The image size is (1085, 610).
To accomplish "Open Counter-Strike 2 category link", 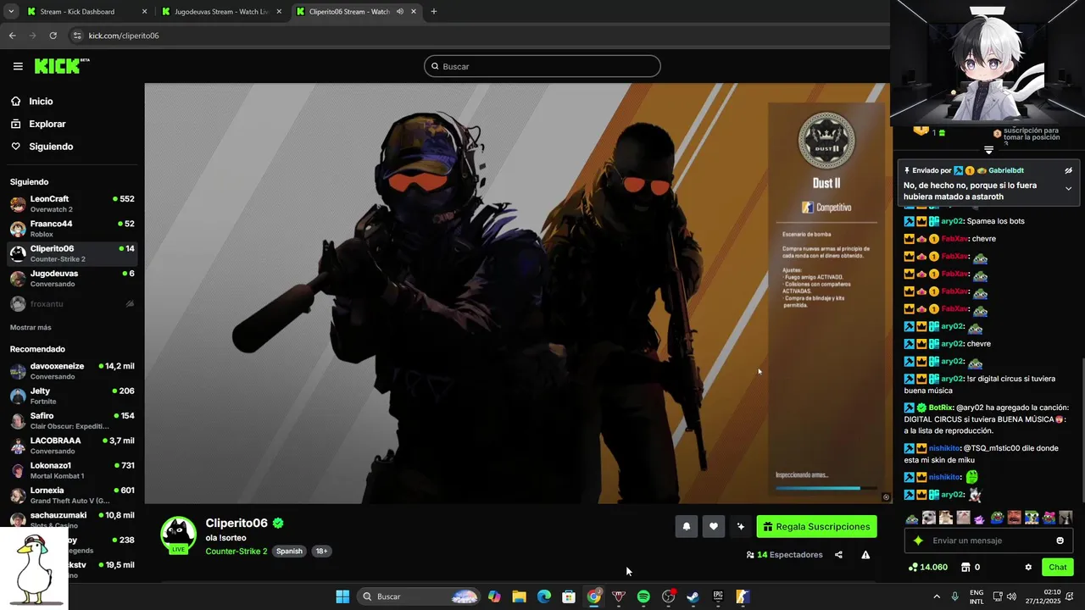I will [x=236, y=551].
